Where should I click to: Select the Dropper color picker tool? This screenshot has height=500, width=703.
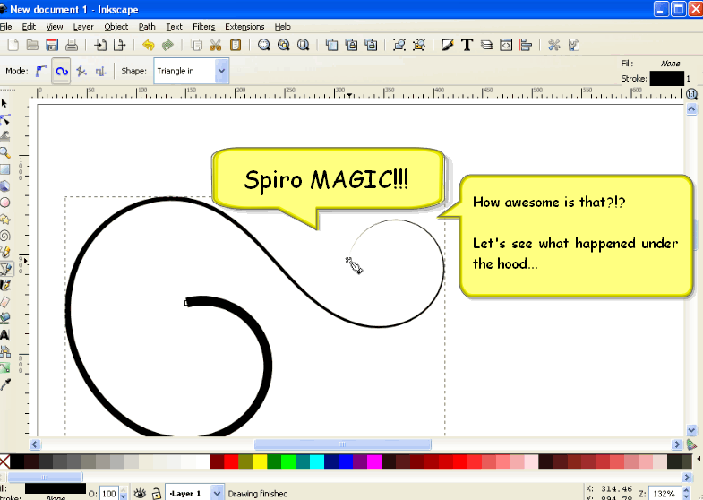4,384
